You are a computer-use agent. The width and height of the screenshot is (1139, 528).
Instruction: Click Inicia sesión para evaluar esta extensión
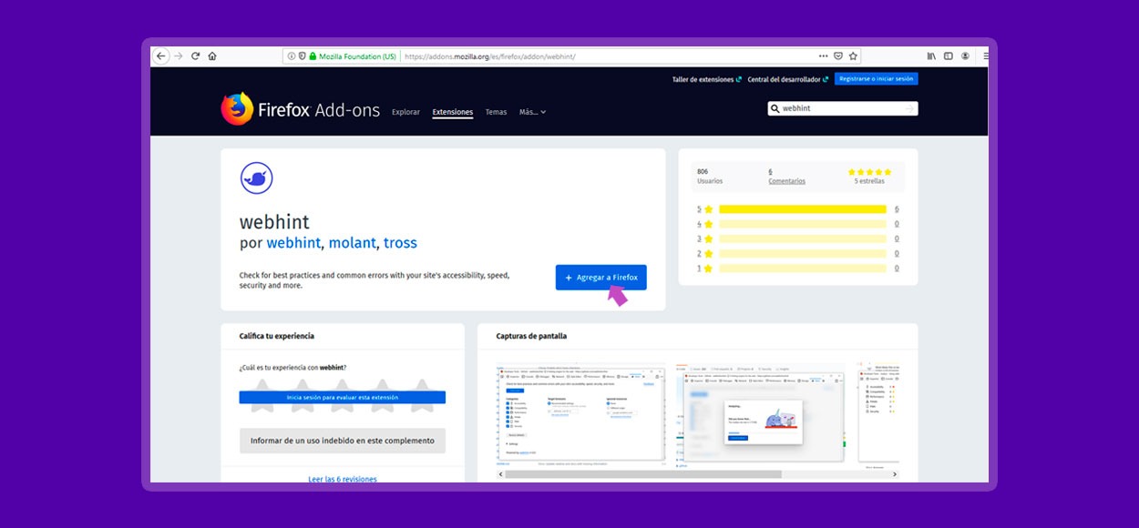pos(343,398)
